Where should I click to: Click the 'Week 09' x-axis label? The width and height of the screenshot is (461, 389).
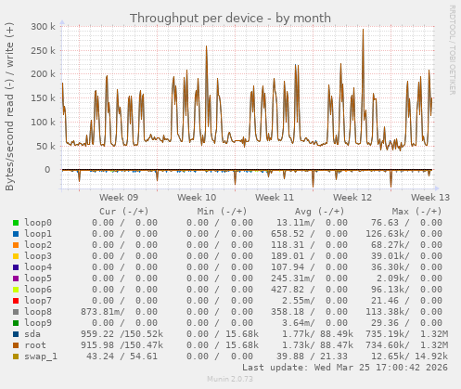coord(119,198)
